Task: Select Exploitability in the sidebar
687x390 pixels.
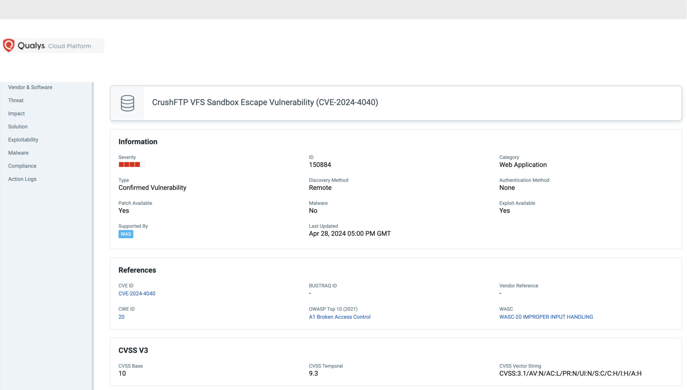Action: tap(23, 140)
